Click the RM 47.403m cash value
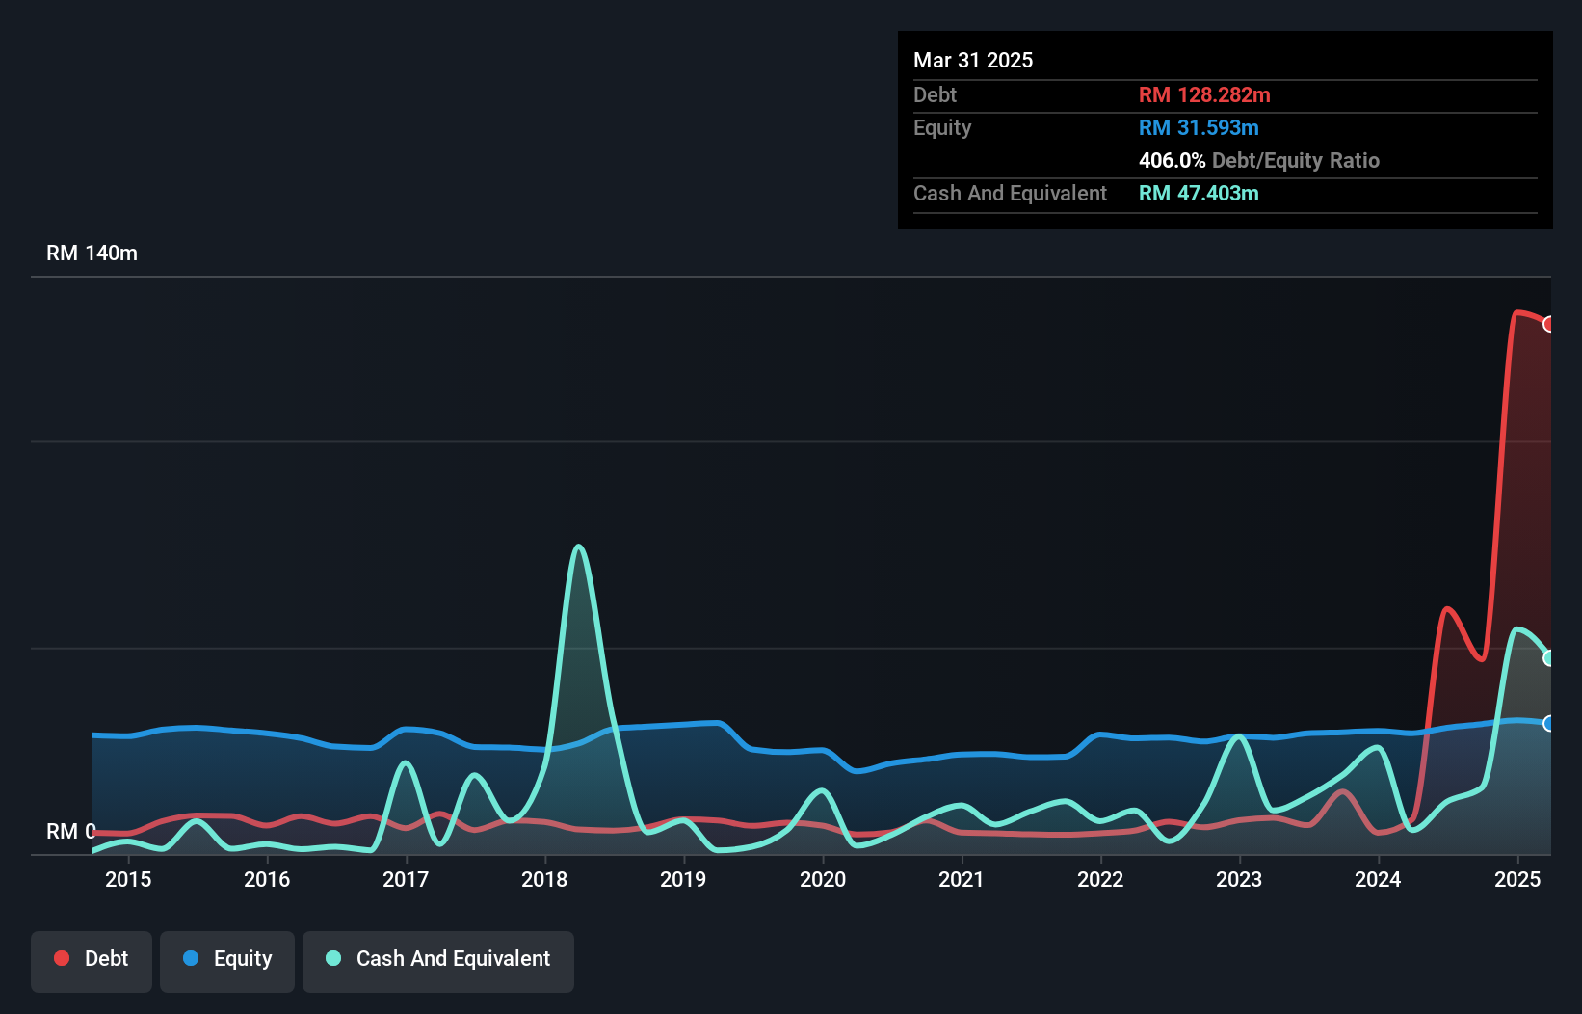Image resolution: width=1582 pixels, height=1014 pixels. [x=1199, y=193]
